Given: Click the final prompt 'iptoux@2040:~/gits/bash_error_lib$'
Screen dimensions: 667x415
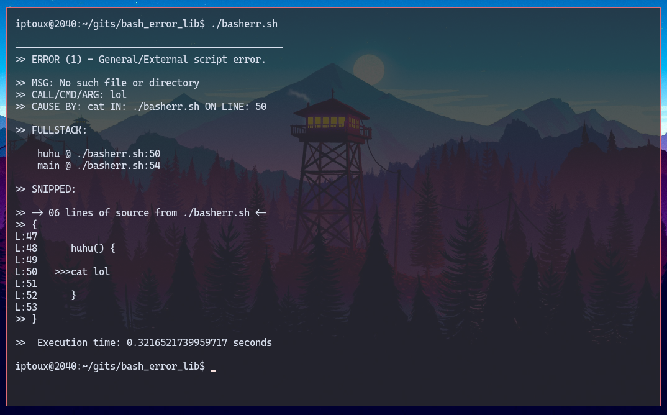Looking at the screenshot, I should click(x=110, y=366).
